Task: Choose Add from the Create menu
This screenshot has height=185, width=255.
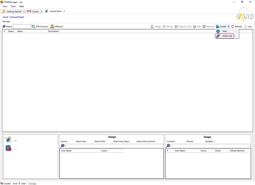Action: point(227,31)
